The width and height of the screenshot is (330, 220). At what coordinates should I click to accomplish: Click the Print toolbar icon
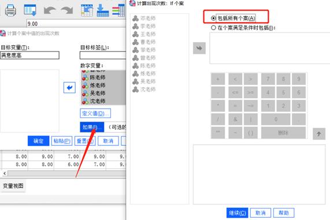click(x=10, y=10)
